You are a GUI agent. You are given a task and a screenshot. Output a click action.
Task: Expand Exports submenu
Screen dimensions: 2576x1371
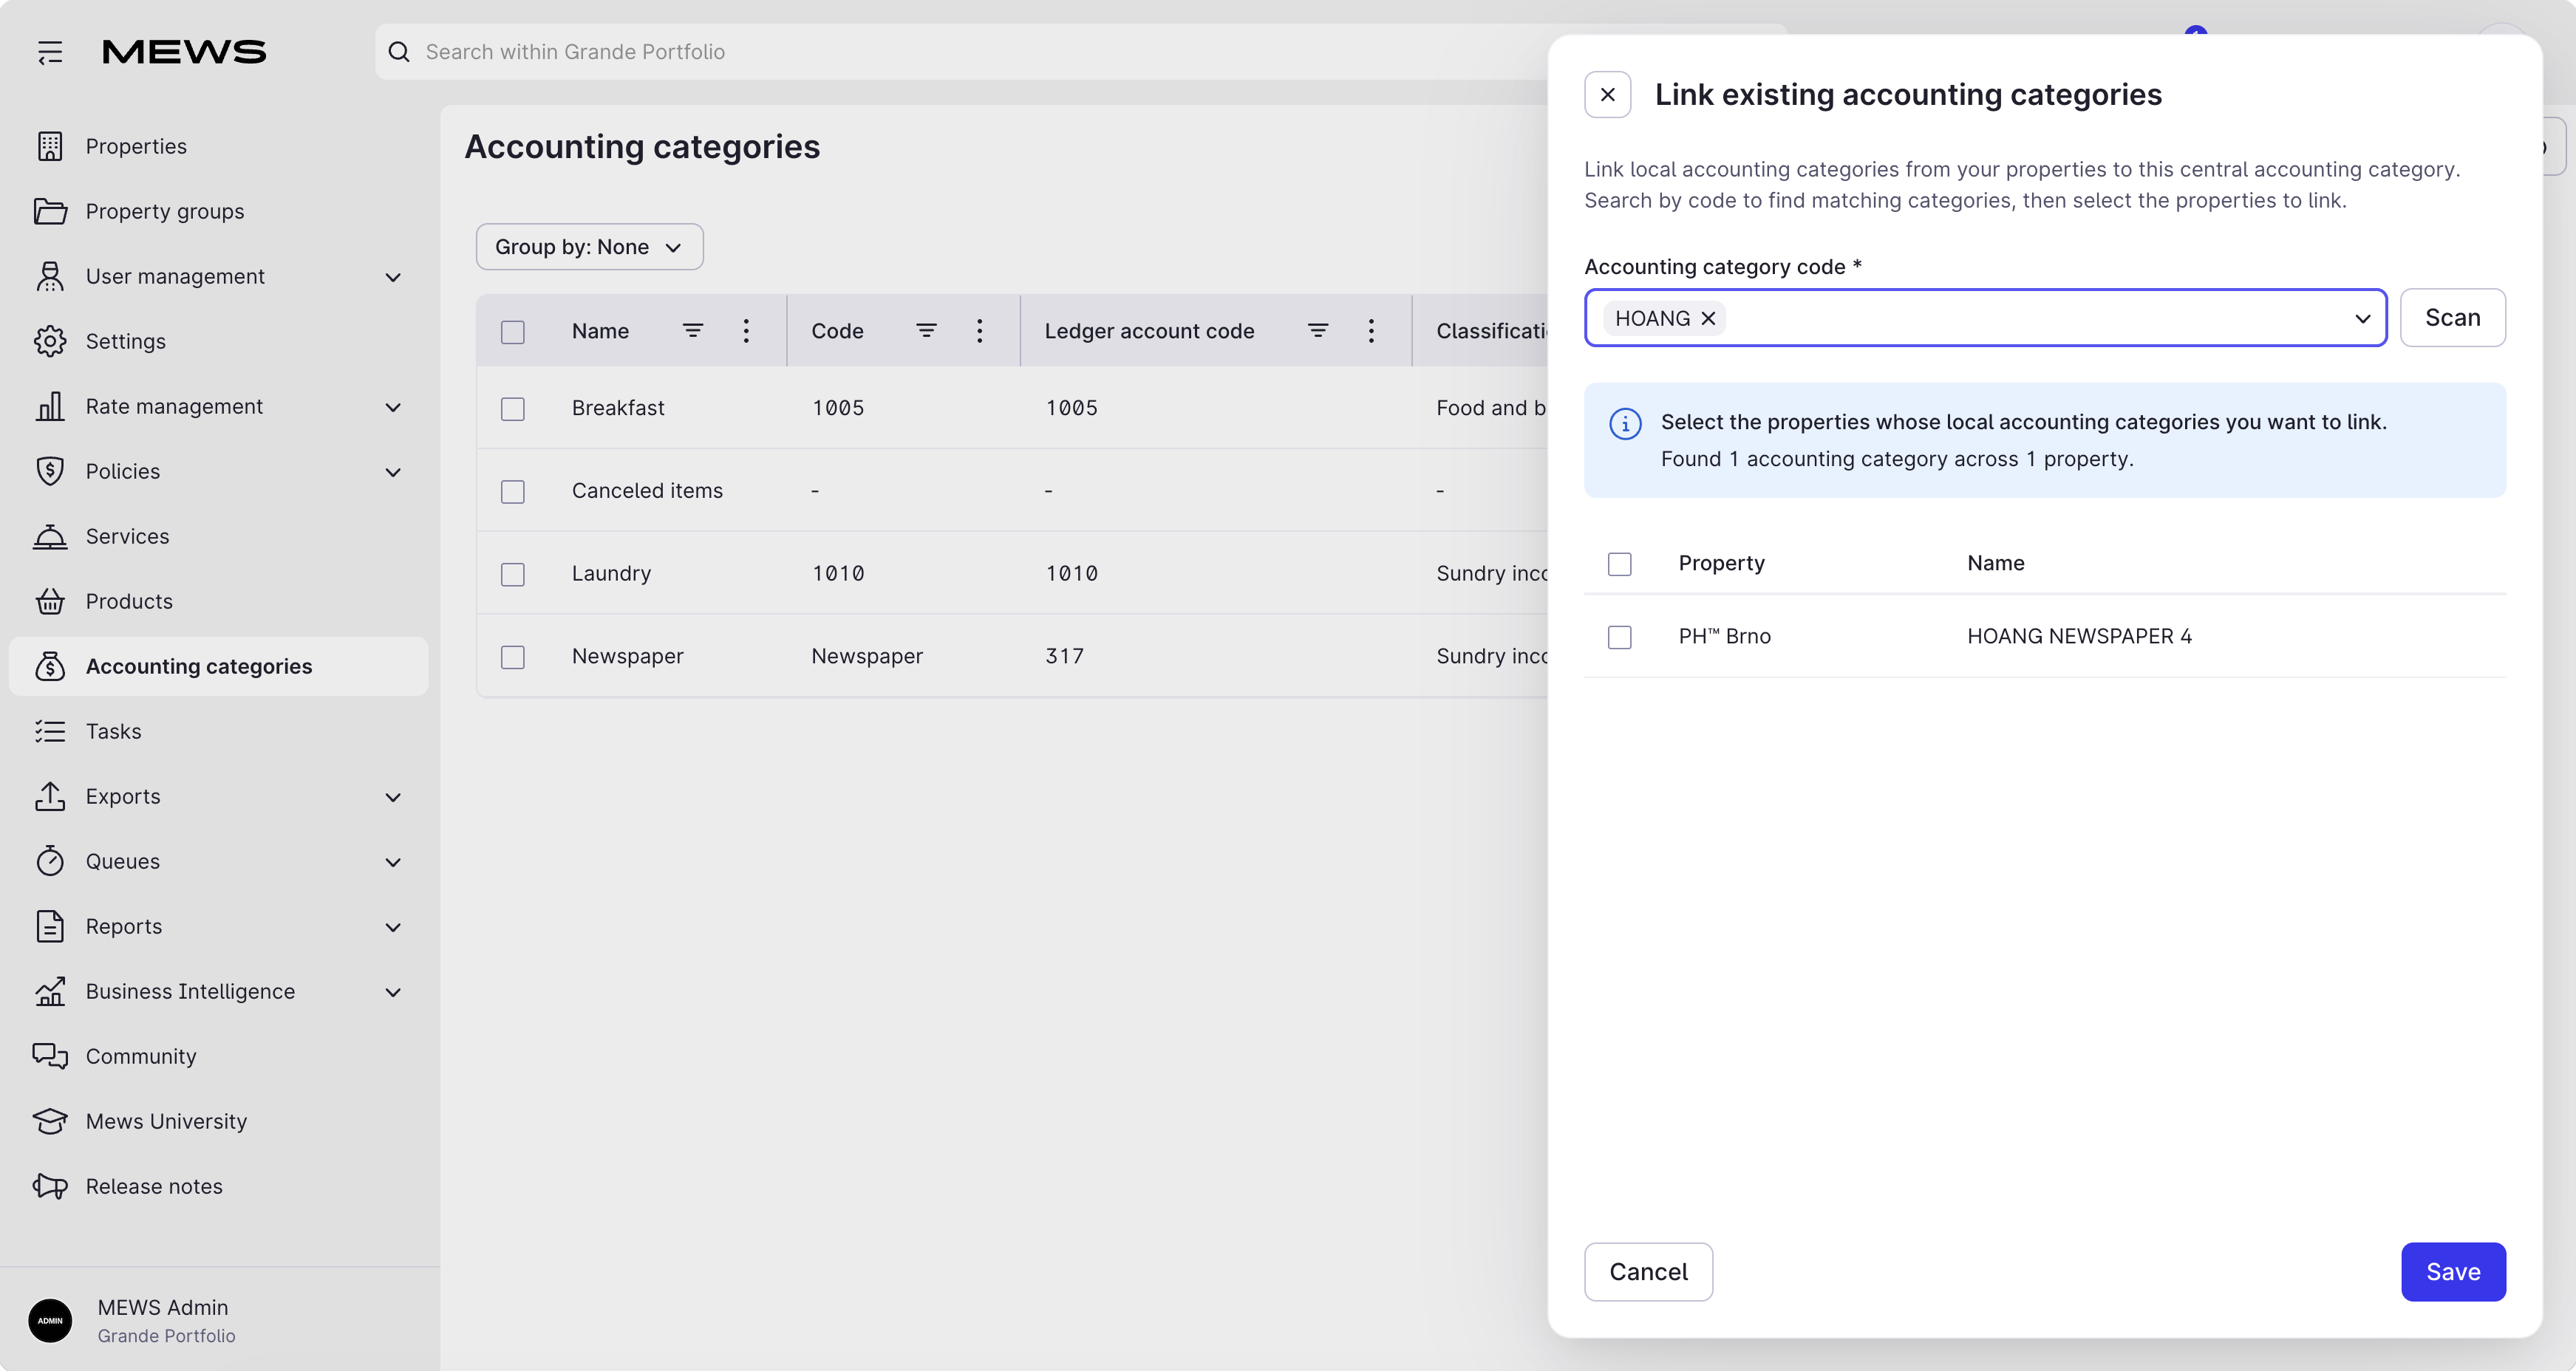pos(393,796)
